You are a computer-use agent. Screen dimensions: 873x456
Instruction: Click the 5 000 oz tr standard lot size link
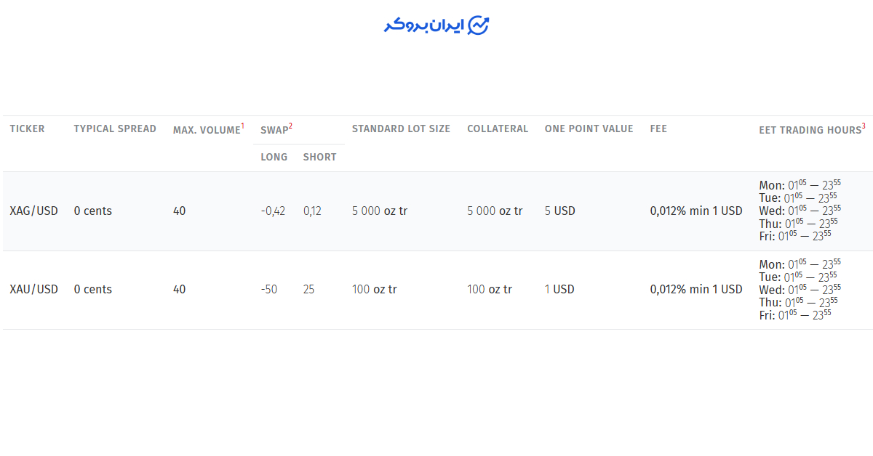[379, 211]
